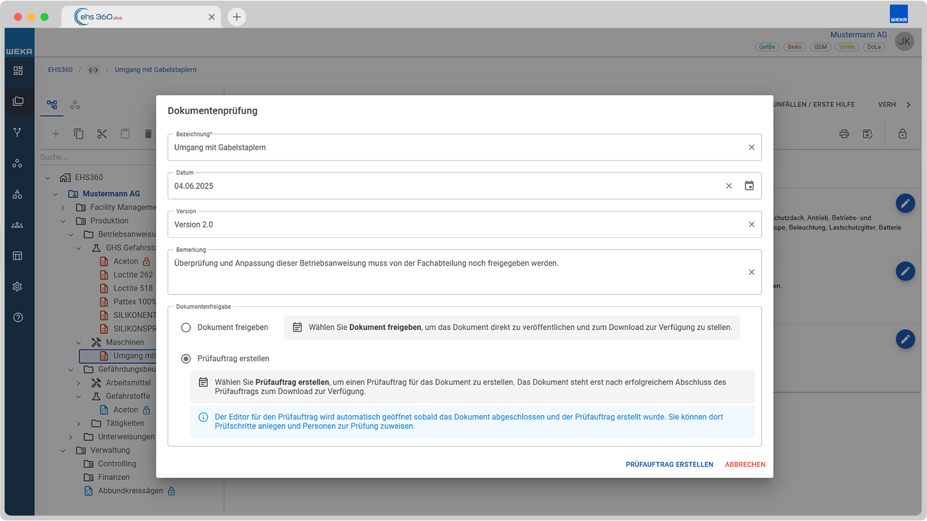The image size is (927, 521).
Task: Click the bottom blue pencil edit button
Action: coord(906,339)
